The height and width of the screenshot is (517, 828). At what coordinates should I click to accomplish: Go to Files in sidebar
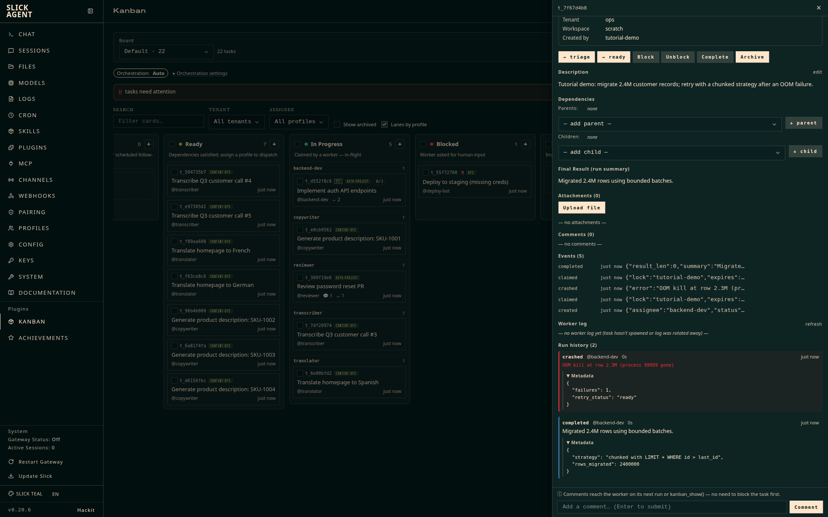click(x=27, y=66)
